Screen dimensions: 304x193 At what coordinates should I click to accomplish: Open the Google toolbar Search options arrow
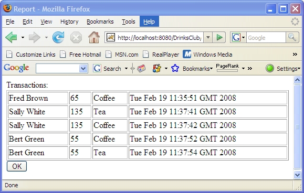coord(126,69)
